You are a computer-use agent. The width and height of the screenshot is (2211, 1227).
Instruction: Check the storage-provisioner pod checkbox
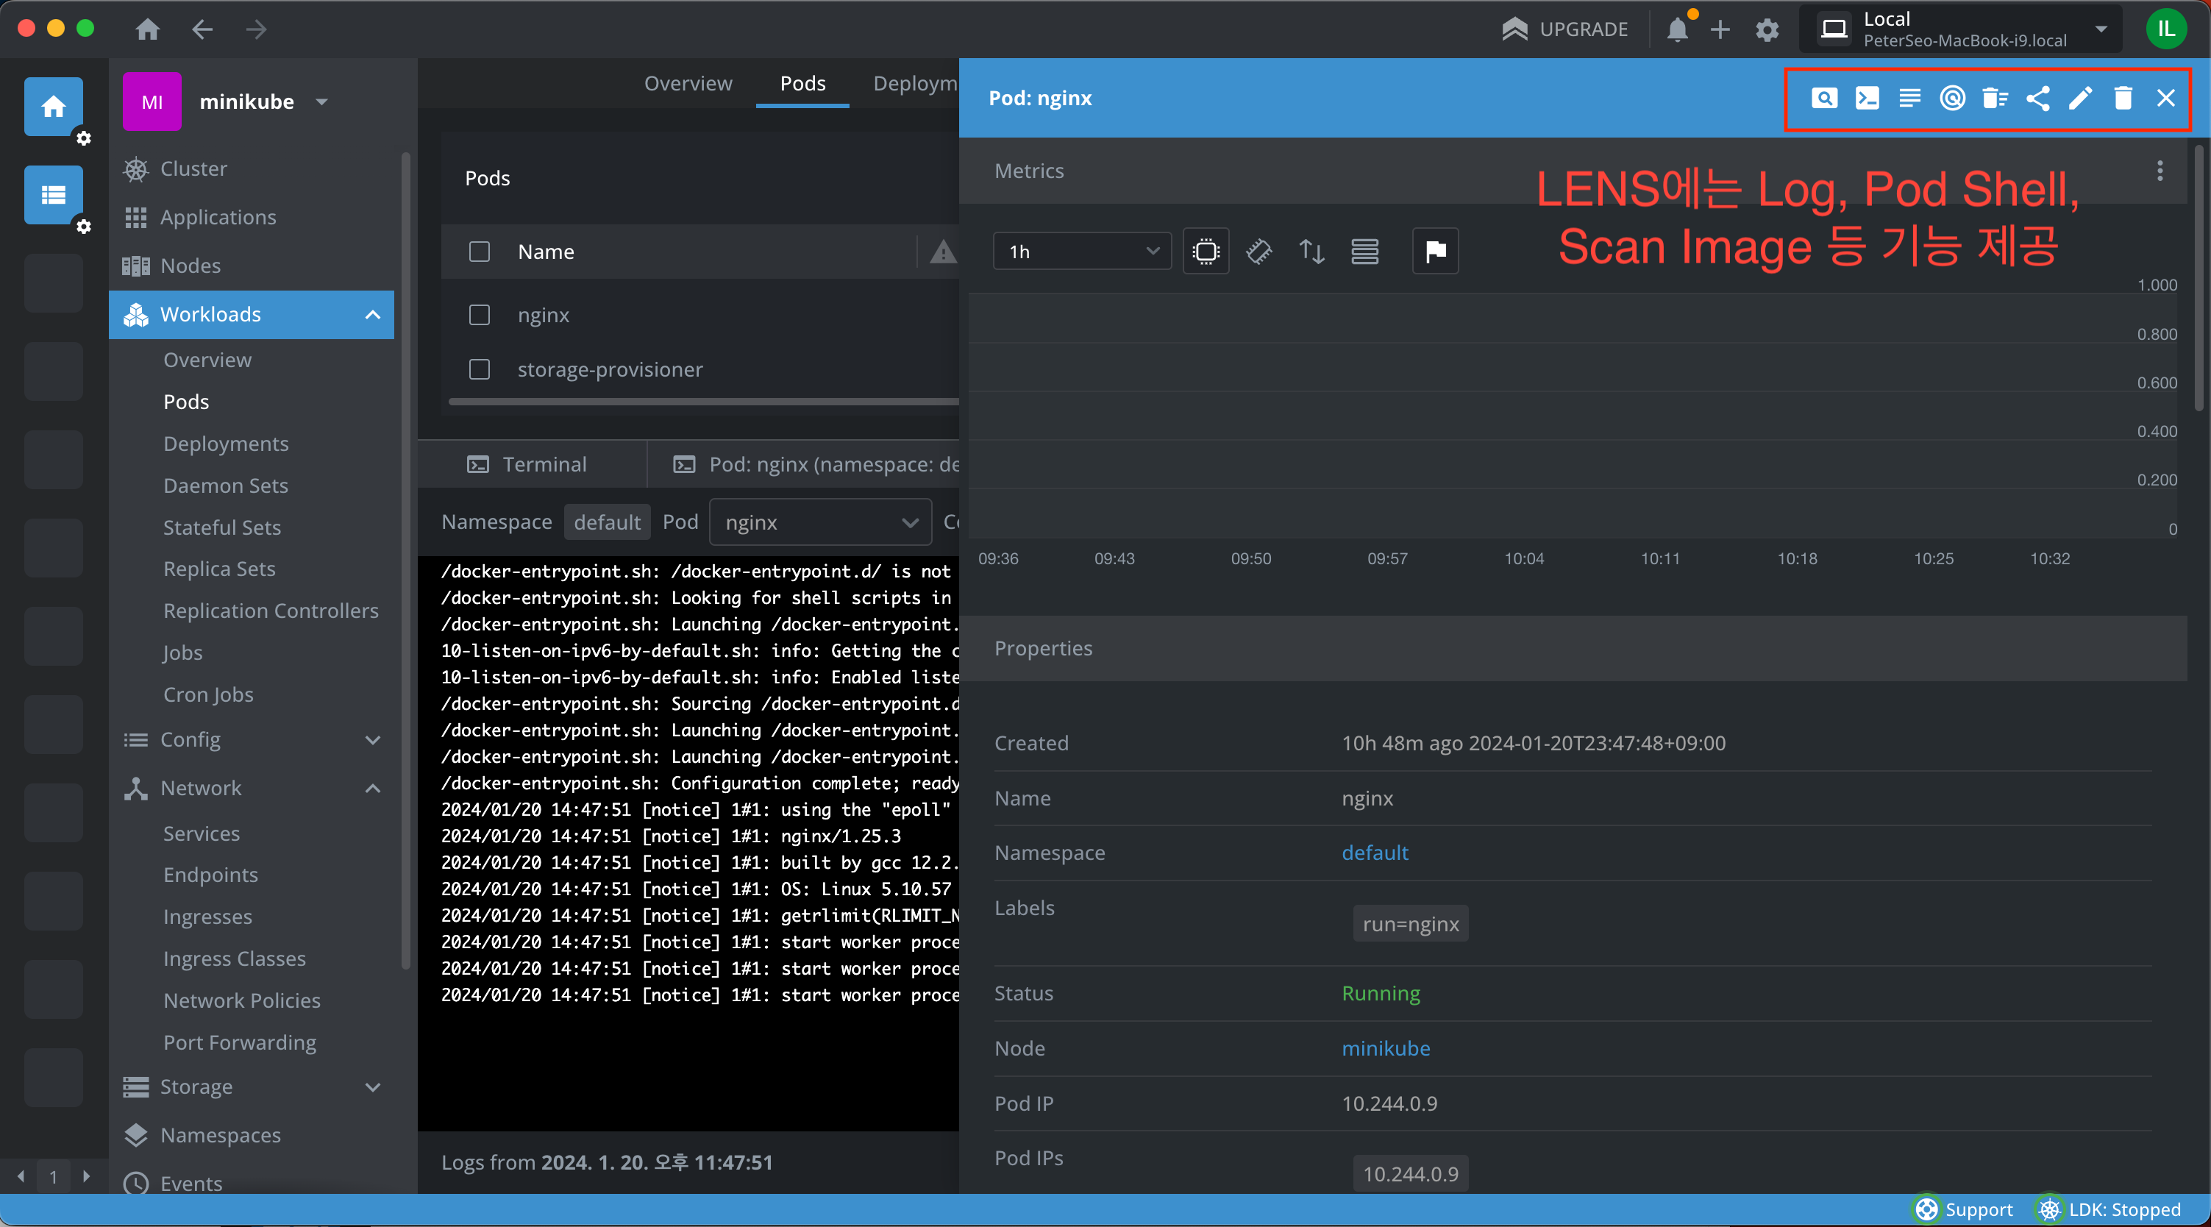(x=479, y=369)
